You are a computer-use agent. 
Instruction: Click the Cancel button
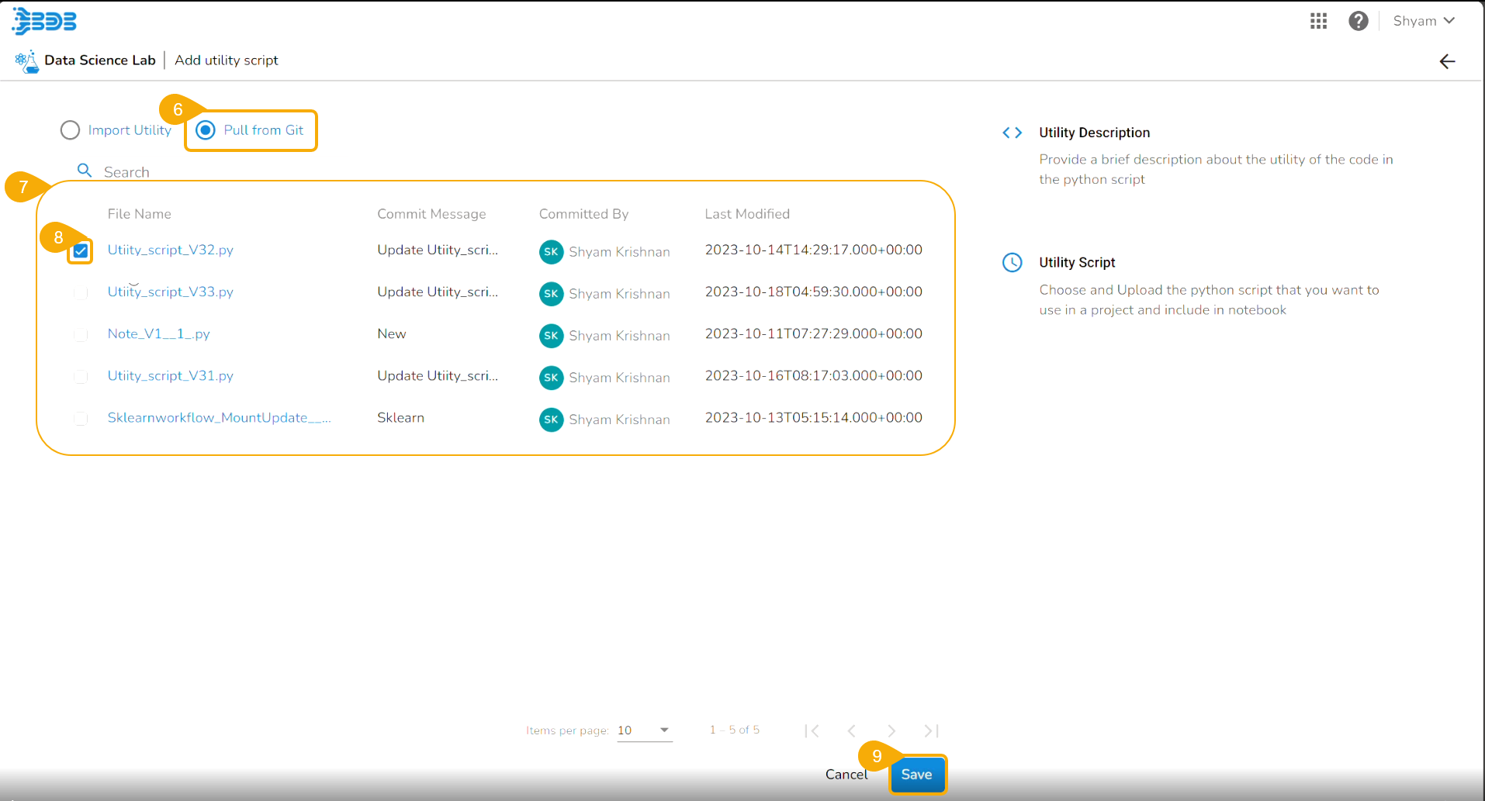click(x=846, y=775)
